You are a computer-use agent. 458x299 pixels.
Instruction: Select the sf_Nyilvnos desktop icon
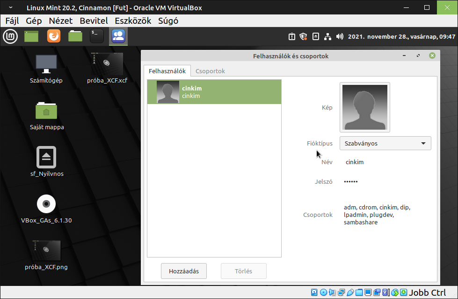[46, 162]
